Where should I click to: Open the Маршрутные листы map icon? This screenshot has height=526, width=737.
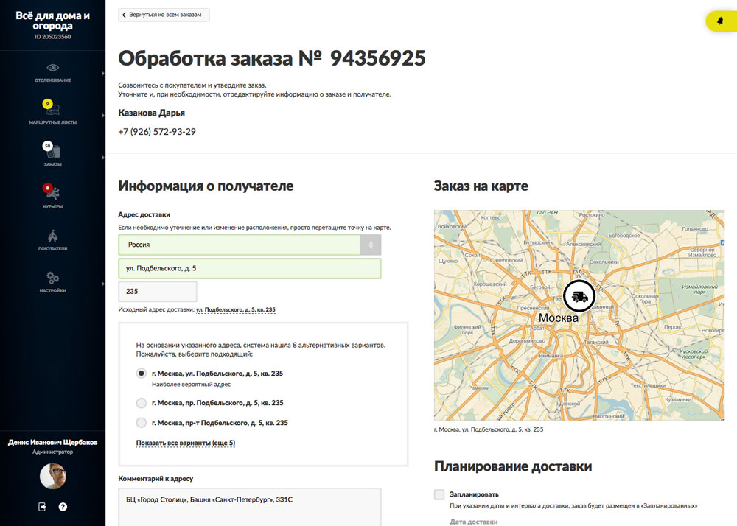point(53,110)
